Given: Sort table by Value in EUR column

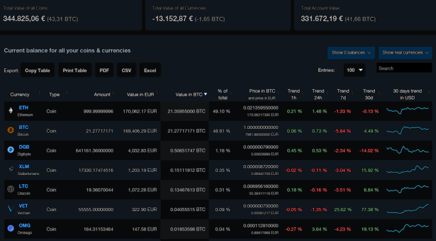Looking at the screenshot, I should pos(140,95).
